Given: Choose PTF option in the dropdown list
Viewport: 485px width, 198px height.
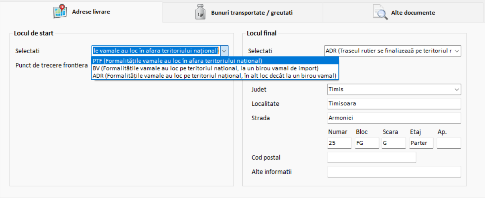Looking at the screenshot, I should (215, 61).
